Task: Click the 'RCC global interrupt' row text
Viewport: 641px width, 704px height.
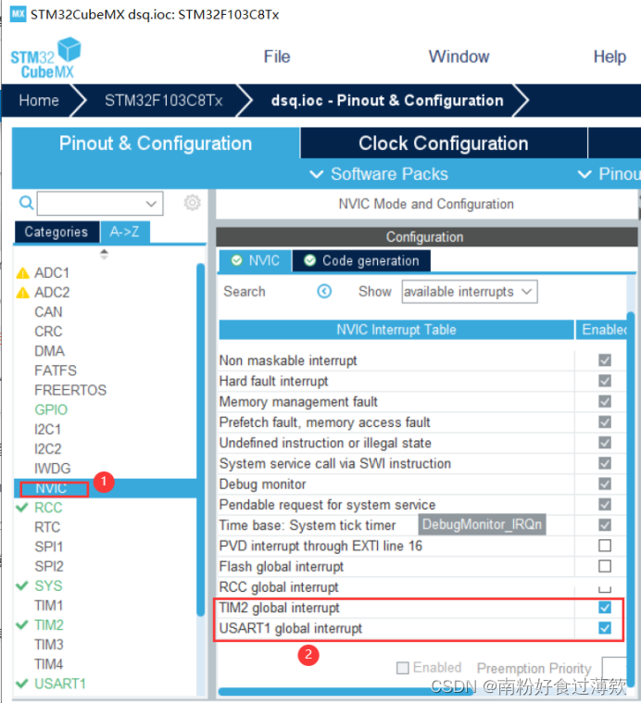Action: coord(279,586)
